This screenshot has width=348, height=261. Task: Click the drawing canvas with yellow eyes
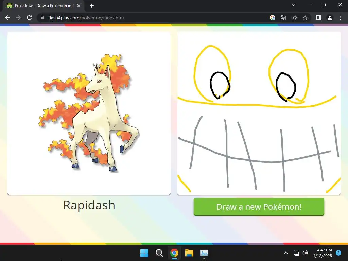coord(259,113)
